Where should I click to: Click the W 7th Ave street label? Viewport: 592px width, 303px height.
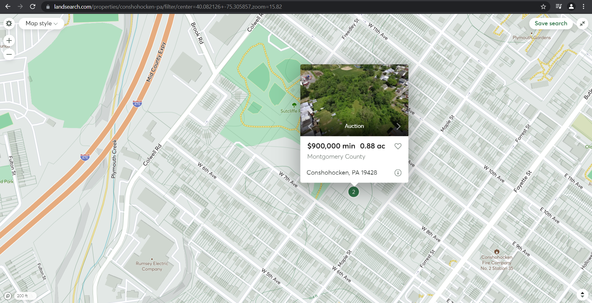[288, 180]
